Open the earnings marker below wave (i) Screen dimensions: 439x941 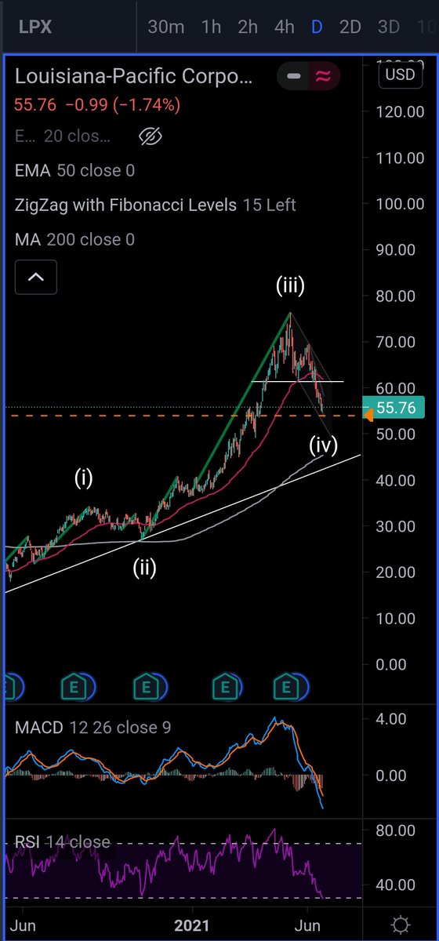click(x=72, y=688)
